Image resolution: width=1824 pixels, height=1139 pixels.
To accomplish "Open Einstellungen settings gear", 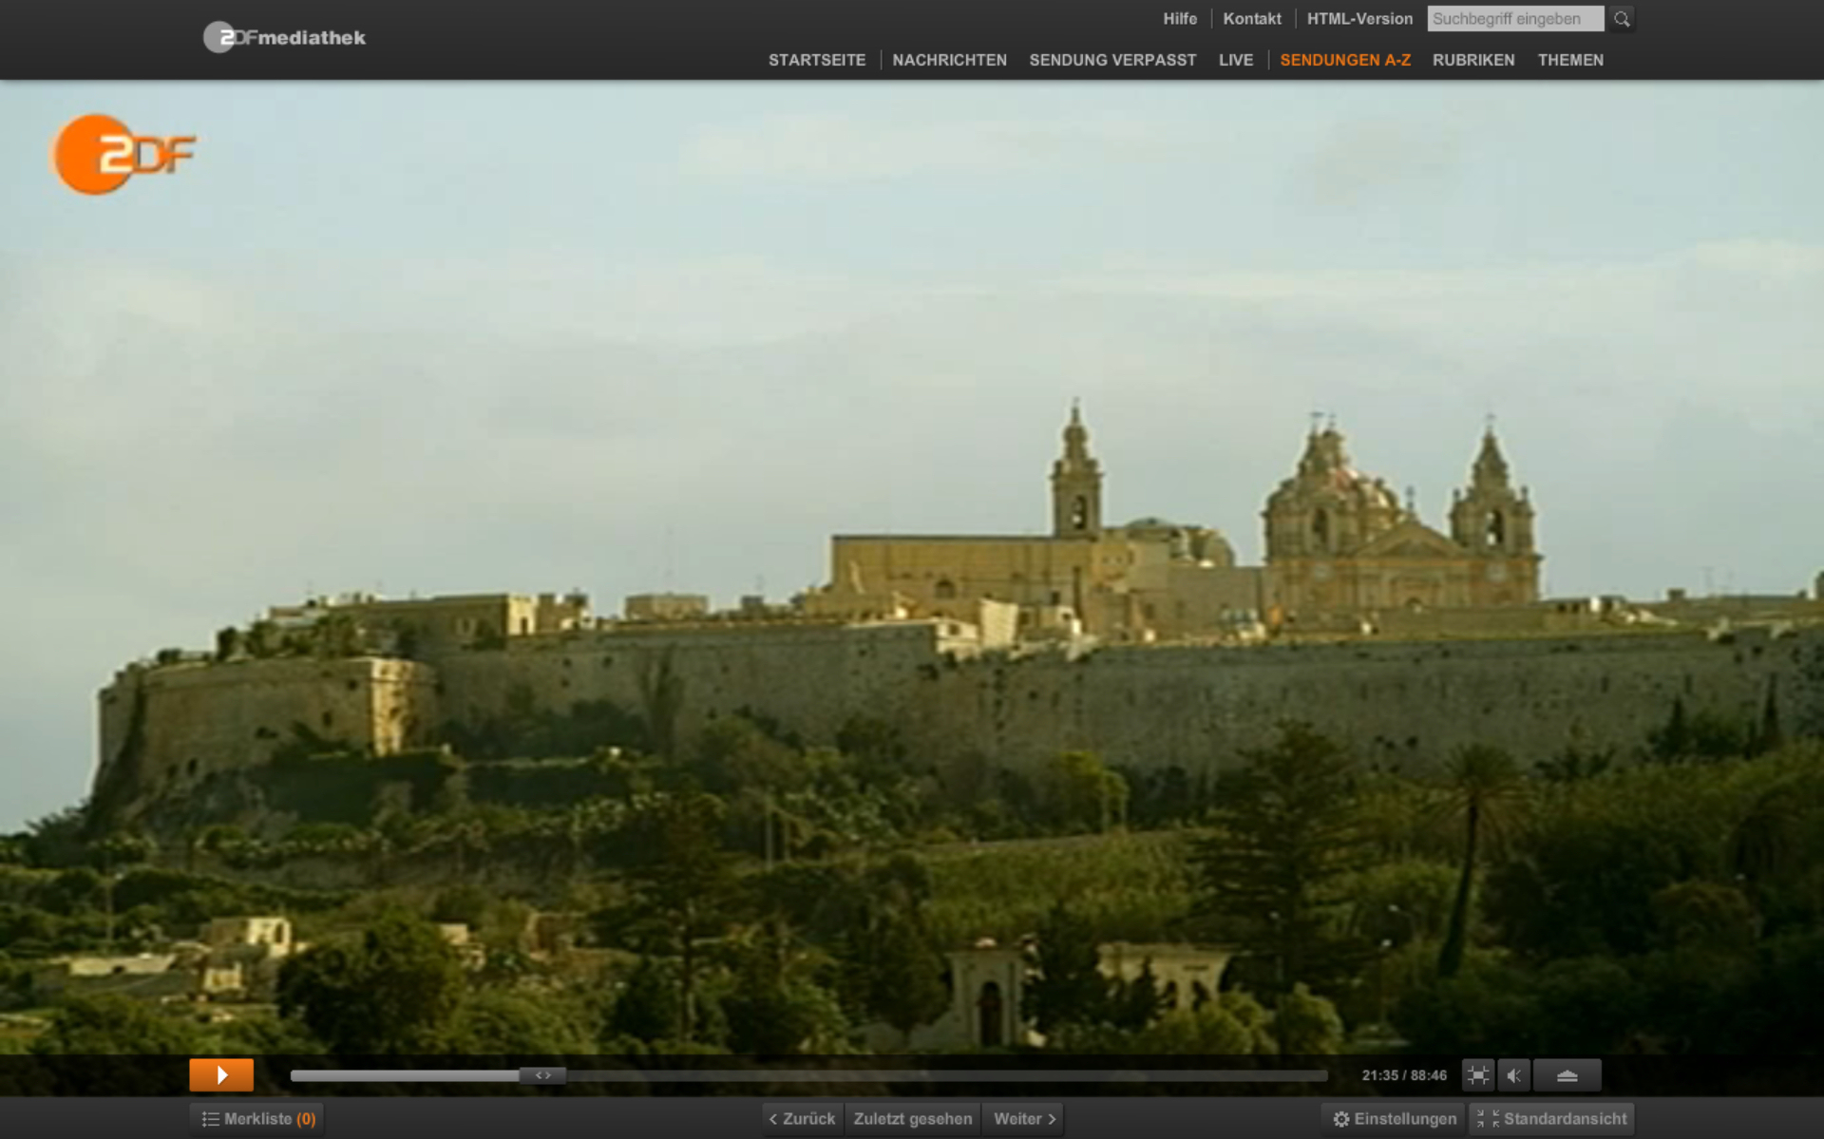I will tap(1394, 1119).
